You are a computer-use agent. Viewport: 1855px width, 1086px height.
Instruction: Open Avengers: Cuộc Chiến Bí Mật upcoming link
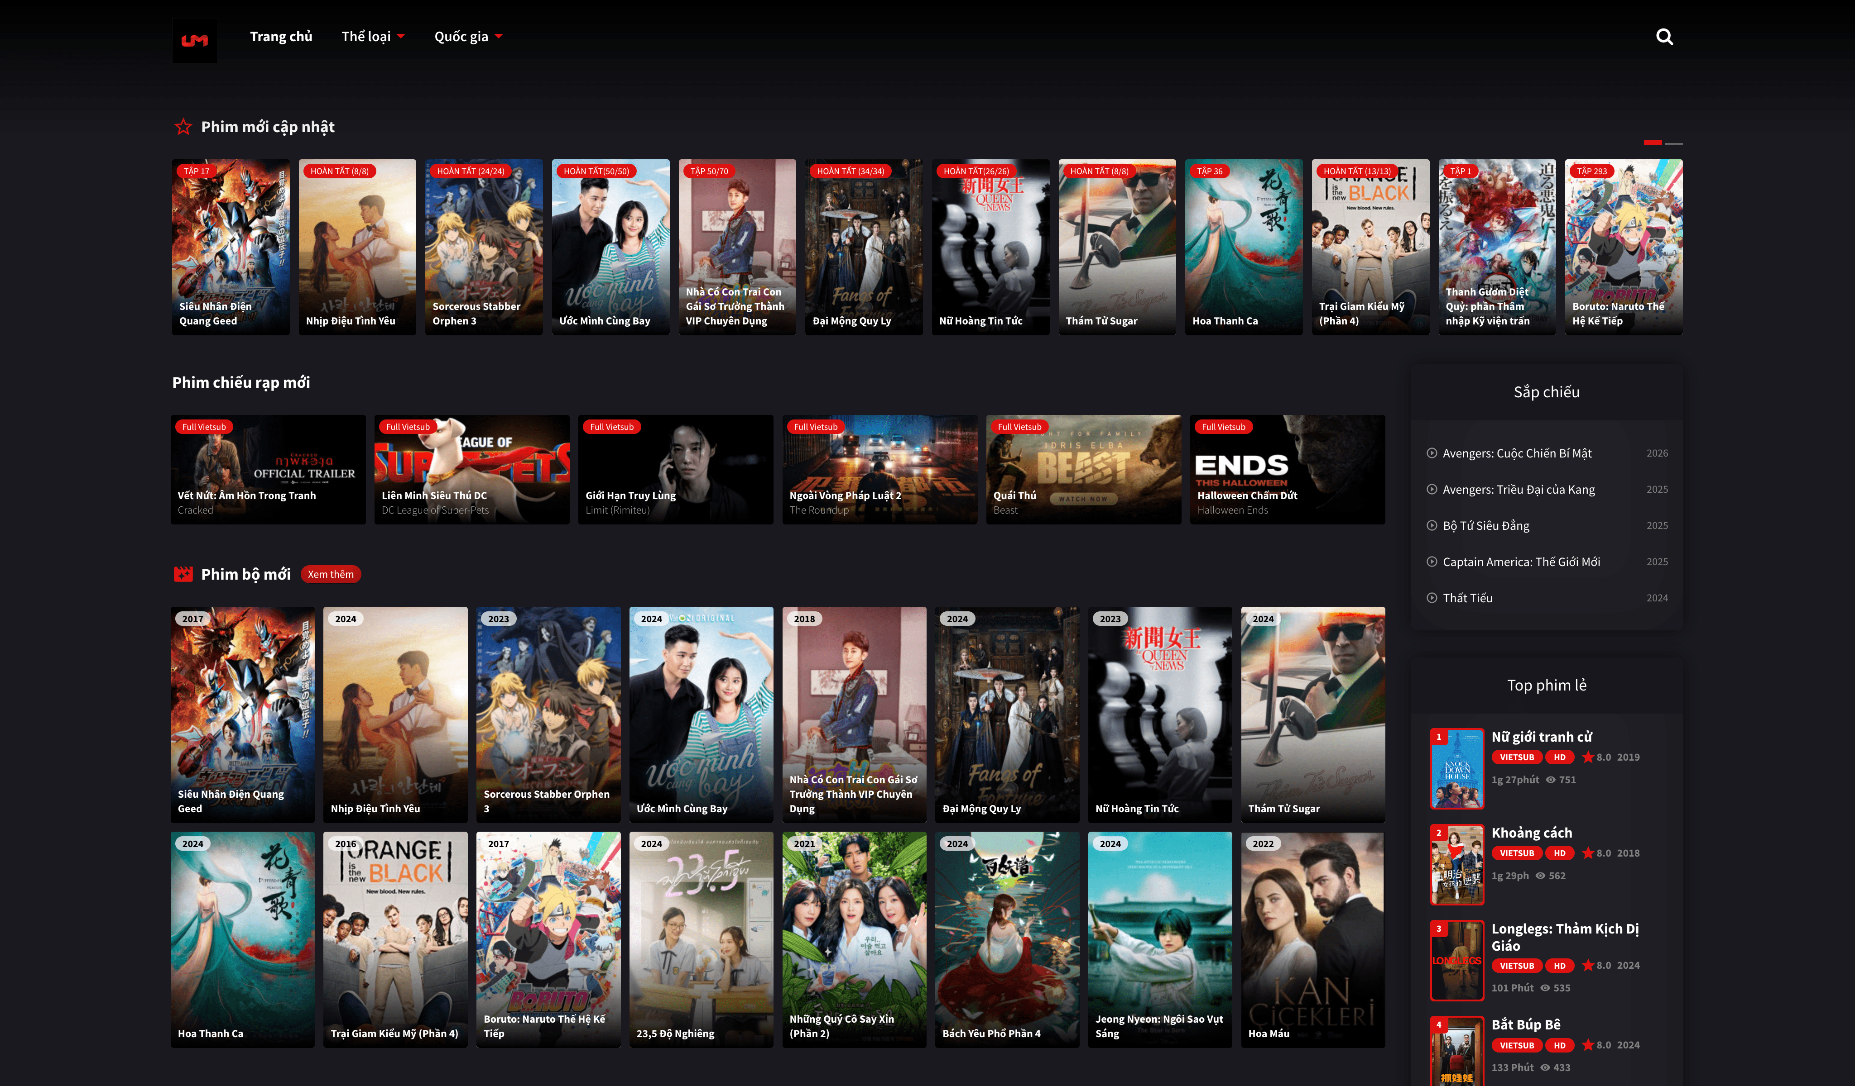point(1516,453)
